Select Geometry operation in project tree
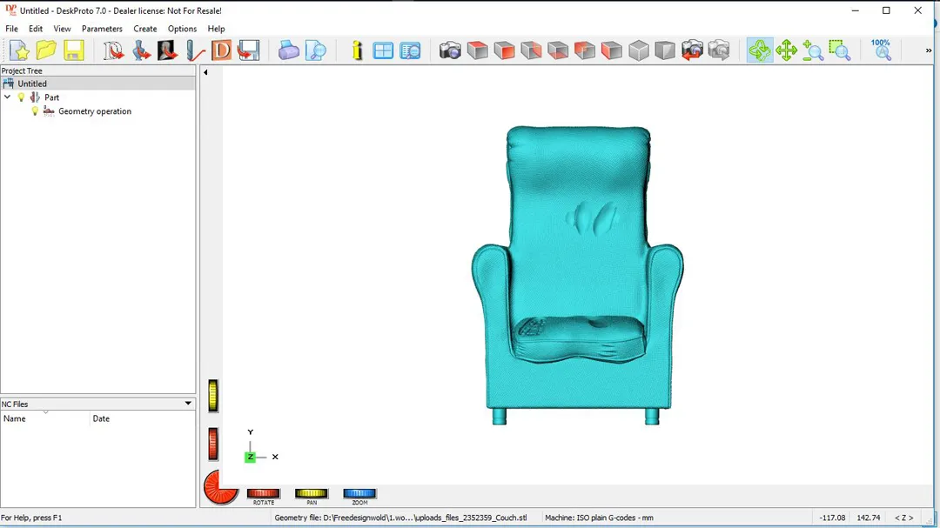The image size is (940, 528). (95, 111)
